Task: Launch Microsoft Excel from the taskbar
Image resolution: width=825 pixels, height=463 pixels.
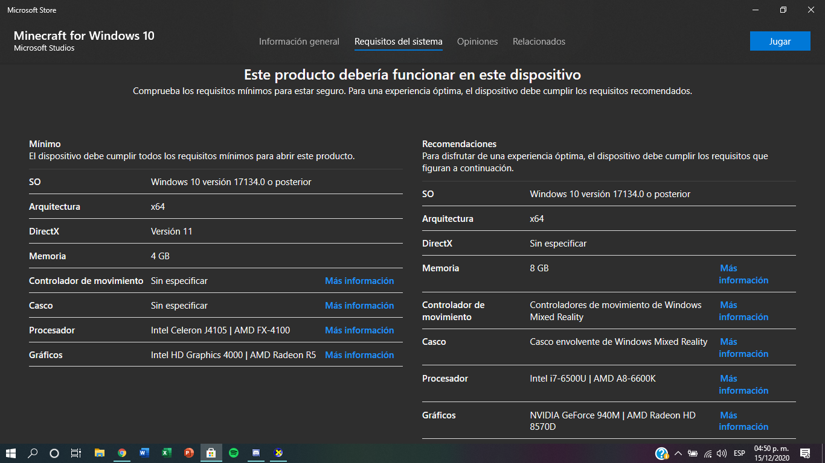Action: pyautogui.click(x=167, y=453)
